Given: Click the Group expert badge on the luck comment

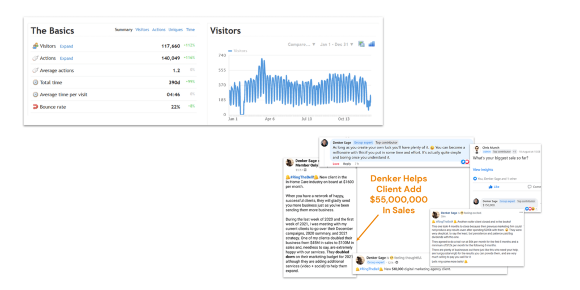Looking at the screenshot, I should point(363,142).
